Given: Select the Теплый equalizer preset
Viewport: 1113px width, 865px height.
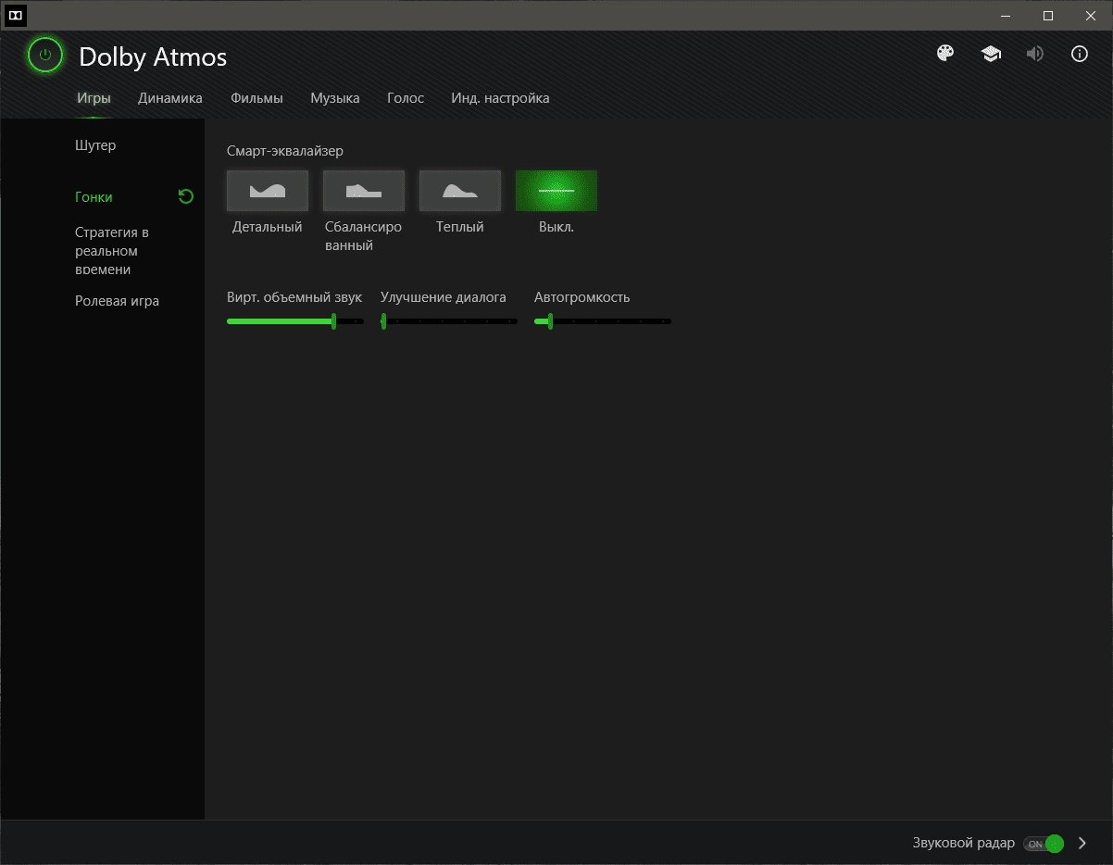Looking at the screenshot, I should coord(460,191).
